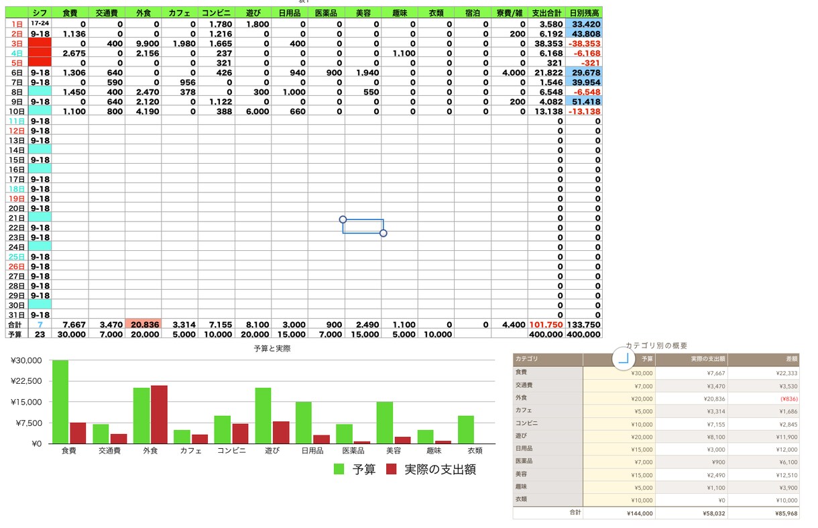Click the 9,900 外食 cell on 3日
818x528 pixels.
pos(143,43)
